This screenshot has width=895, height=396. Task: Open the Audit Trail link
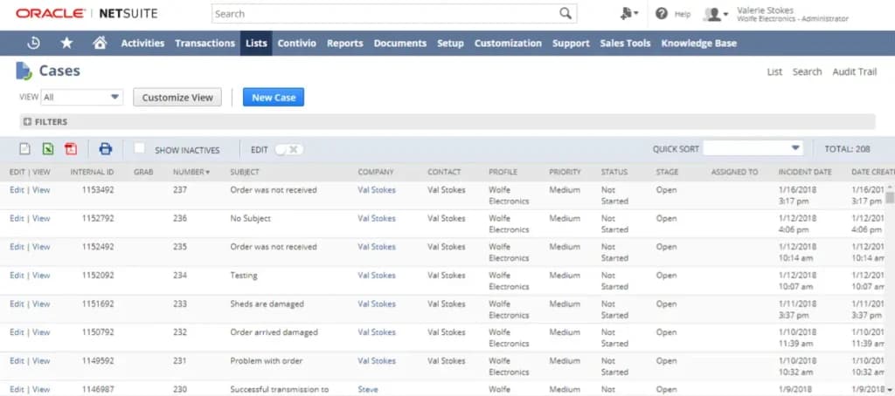(855, 72)
